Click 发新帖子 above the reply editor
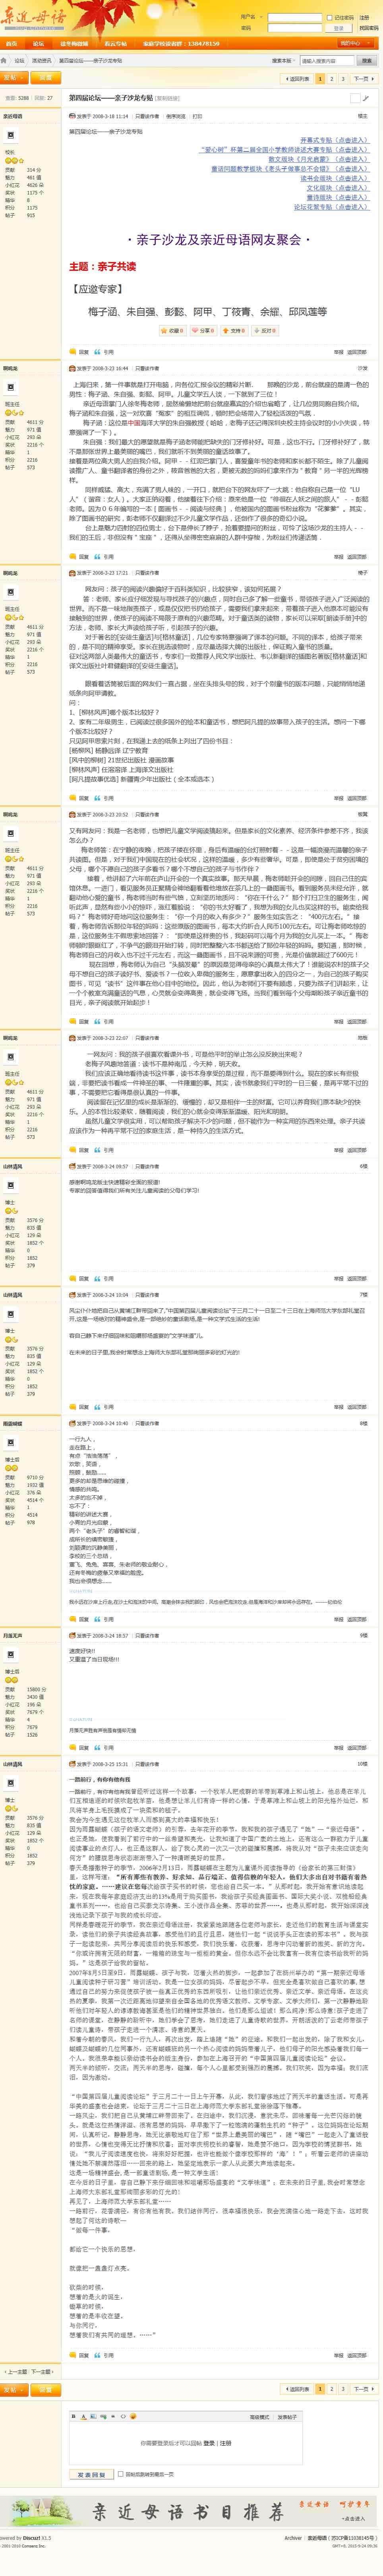The width and height of the screenshot is (383, 2576). pyautogui.click(x=287, y=2416)
